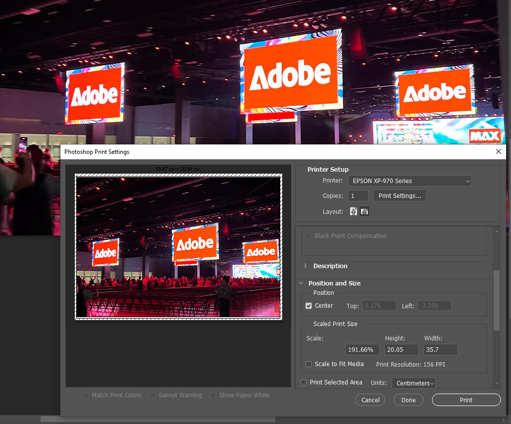Select landscape layout orientation icon
The height and width of the screenshot is (424, 511).
364,212
